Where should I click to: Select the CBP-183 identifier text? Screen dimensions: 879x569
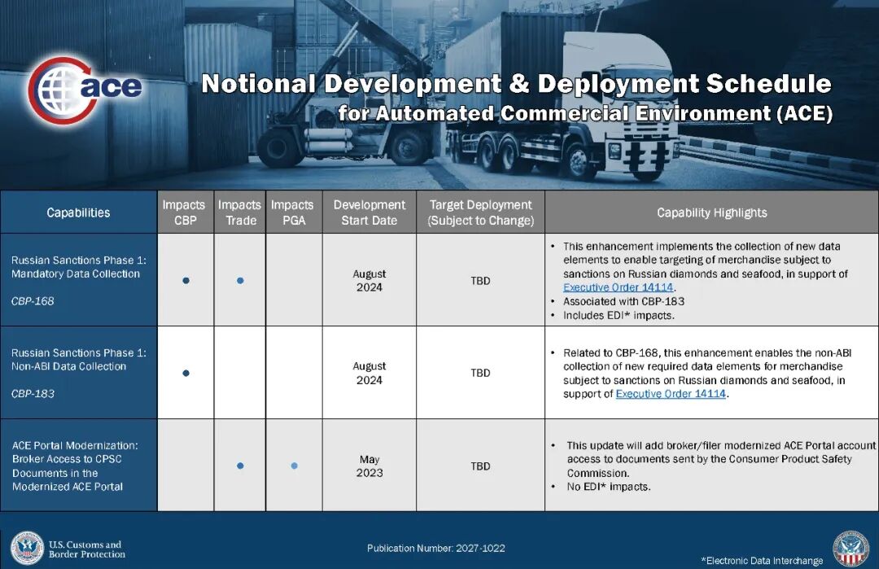click(33, 394)
